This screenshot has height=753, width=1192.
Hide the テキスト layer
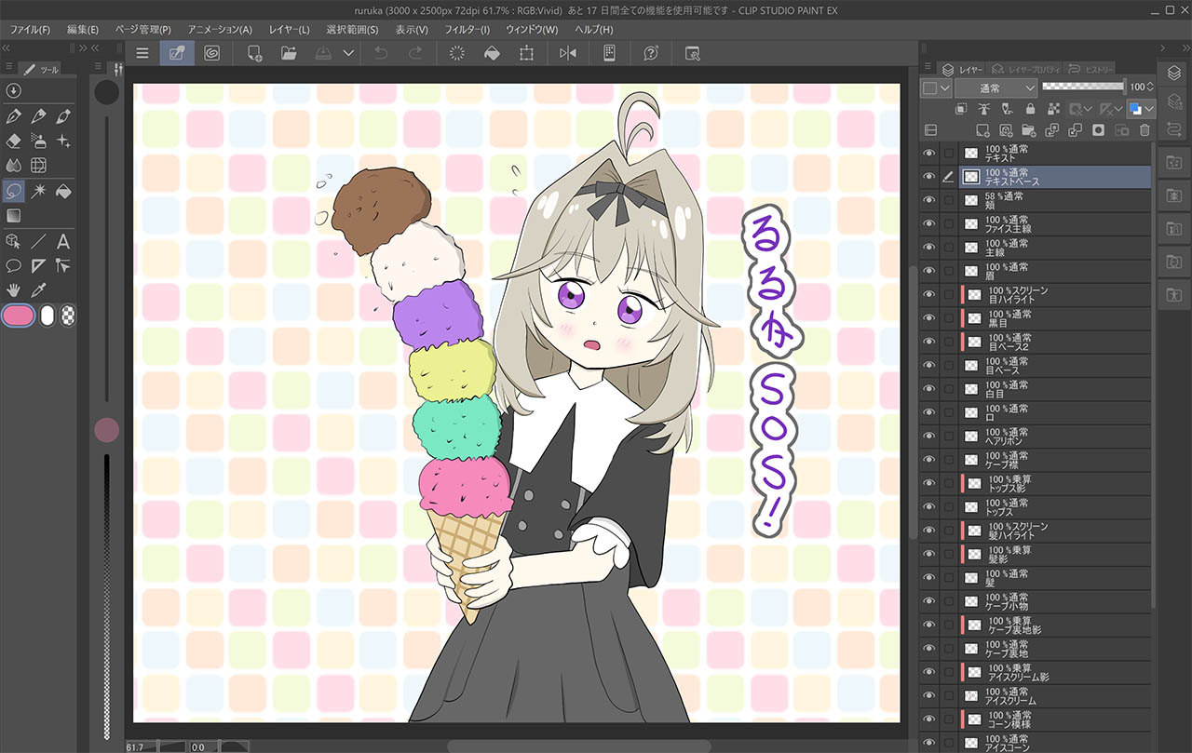pyautogui.click(x=928, y=154)
